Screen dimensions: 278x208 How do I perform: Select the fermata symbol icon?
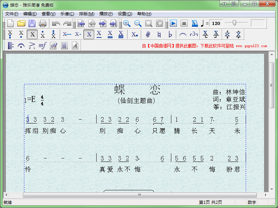(21, 45)
